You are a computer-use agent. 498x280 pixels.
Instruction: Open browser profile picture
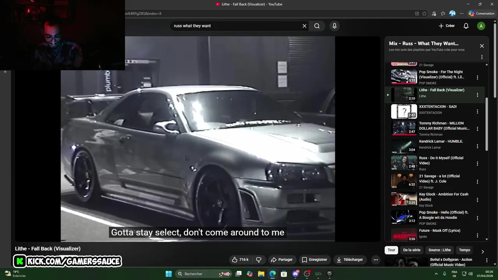452,14
